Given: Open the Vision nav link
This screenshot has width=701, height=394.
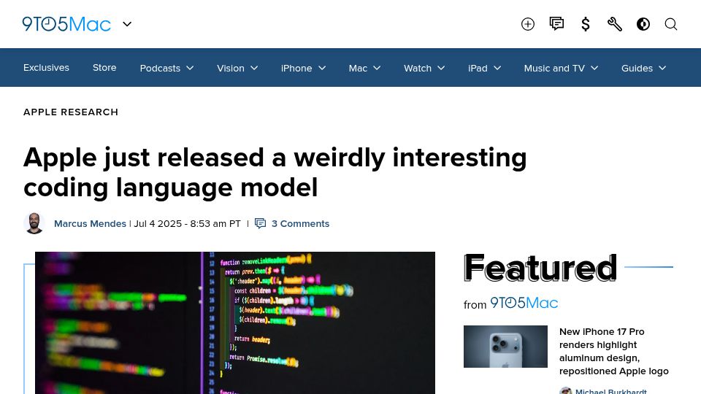Looking at the screenshot, I should pyautogui.click(x=231, y=69).
